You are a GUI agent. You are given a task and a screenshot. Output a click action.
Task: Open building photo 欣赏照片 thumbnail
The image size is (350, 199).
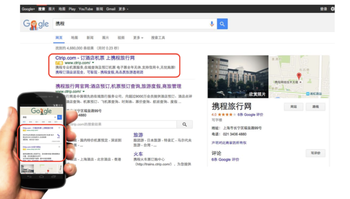238,77
